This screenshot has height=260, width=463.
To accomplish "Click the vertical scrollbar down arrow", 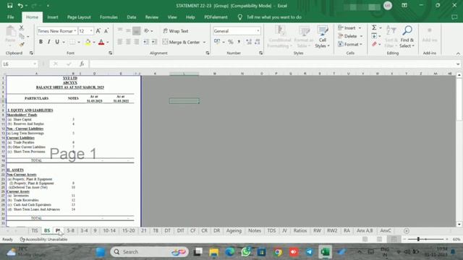I will pos(459,225).
